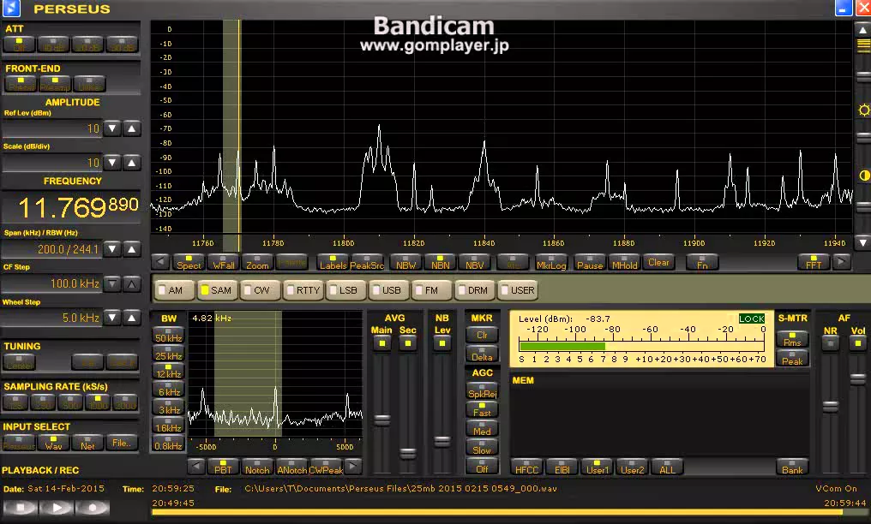Adjust the AVG Sec slider
This screenshot has width=871, height=524.
[408, 453]
